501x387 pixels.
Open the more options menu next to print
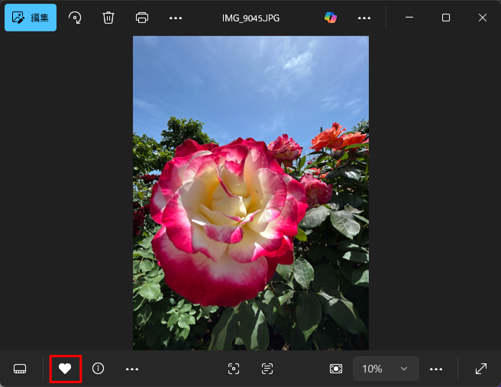point(176,18)
